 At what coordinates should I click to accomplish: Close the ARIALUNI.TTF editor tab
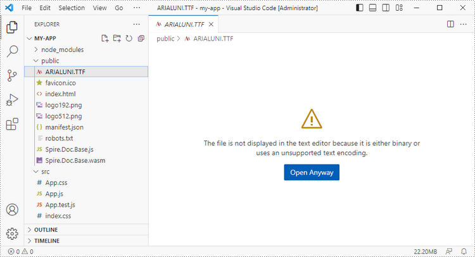tap(211, 24)
